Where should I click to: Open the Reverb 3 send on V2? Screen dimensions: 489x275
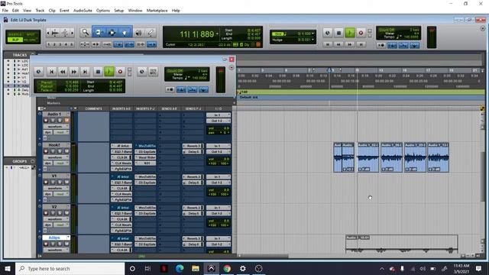(193, 208)
